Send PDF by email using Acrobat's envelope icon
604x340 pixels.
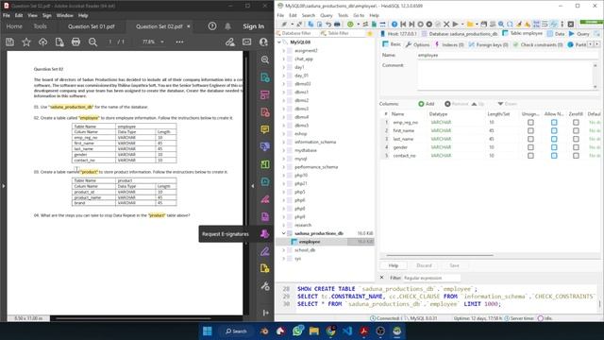point(246,42)
